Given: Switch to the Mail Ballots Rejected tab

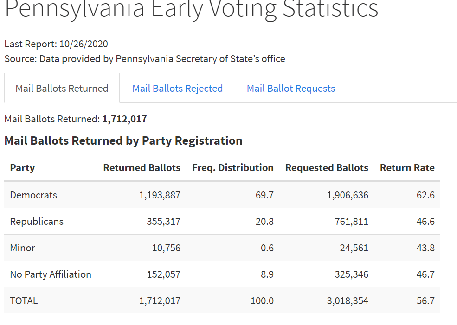Looking at the screenshot, I should (177, 88).
